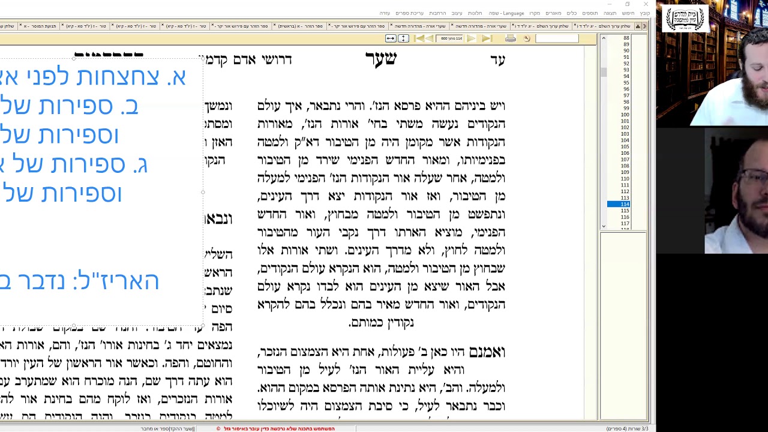Screen dimensions: 768x432
Task: Select page 93 in the page list
Action: (x=626, y=70)
